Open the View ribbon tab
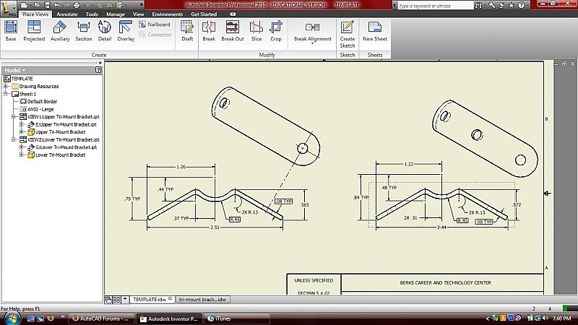The width and height of the screenshot is (578, 325). click(x=138, y=14)
